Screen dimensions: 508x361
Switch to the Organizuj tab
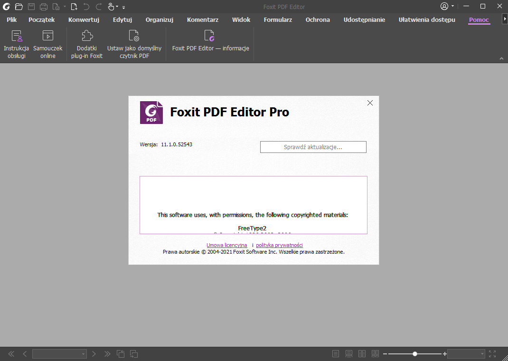160,20
